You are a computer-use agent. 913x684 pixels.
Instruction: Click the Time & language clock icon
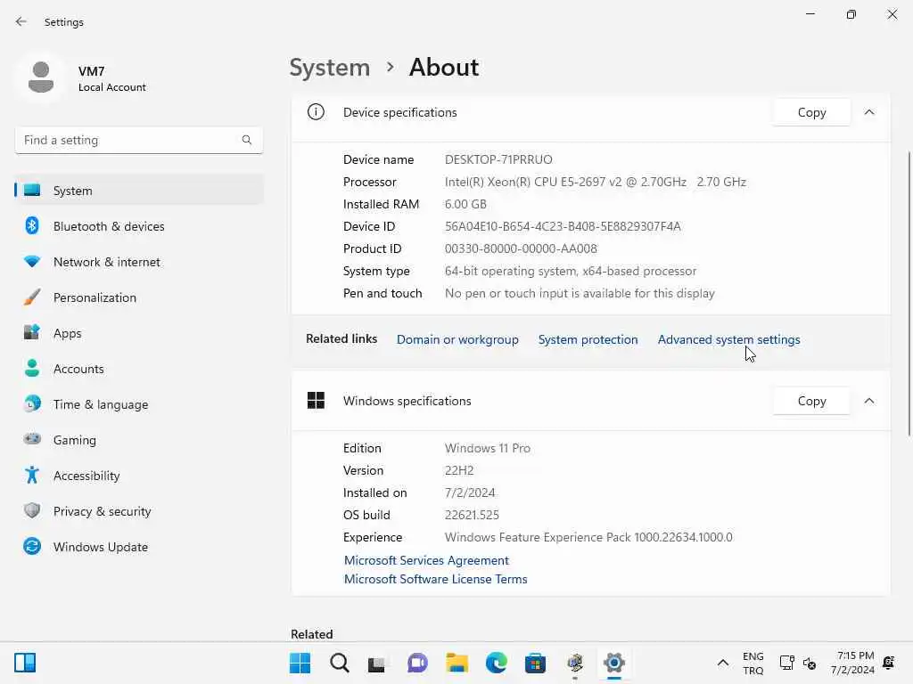pyautogui.click(x=32, y=403)
